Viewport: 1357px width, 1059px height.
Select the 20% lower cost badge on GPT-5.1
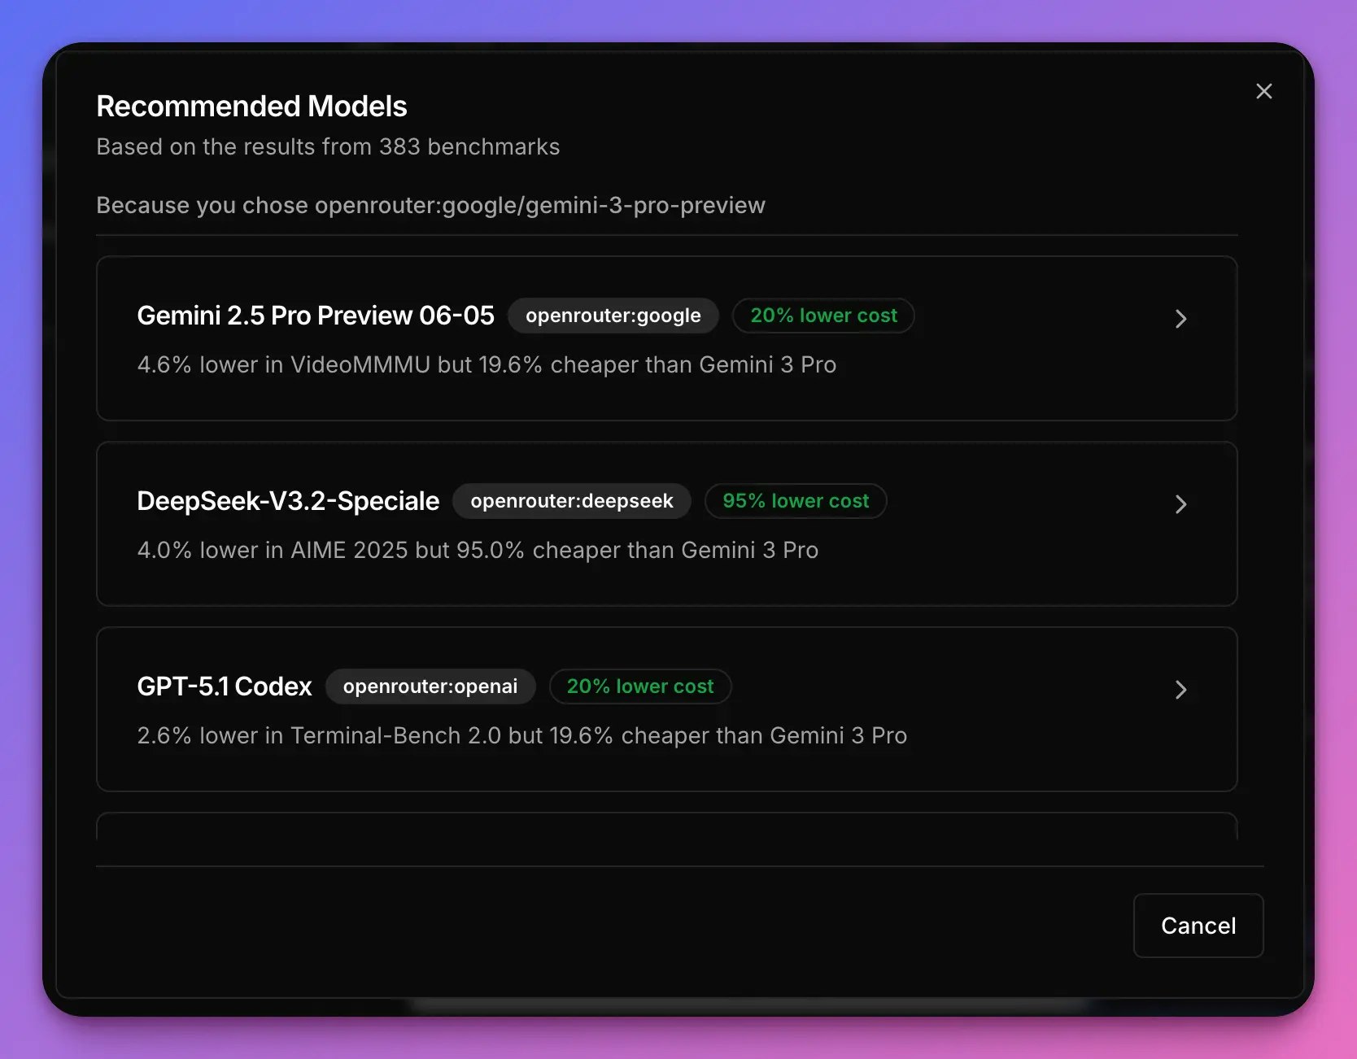(640, 686)
